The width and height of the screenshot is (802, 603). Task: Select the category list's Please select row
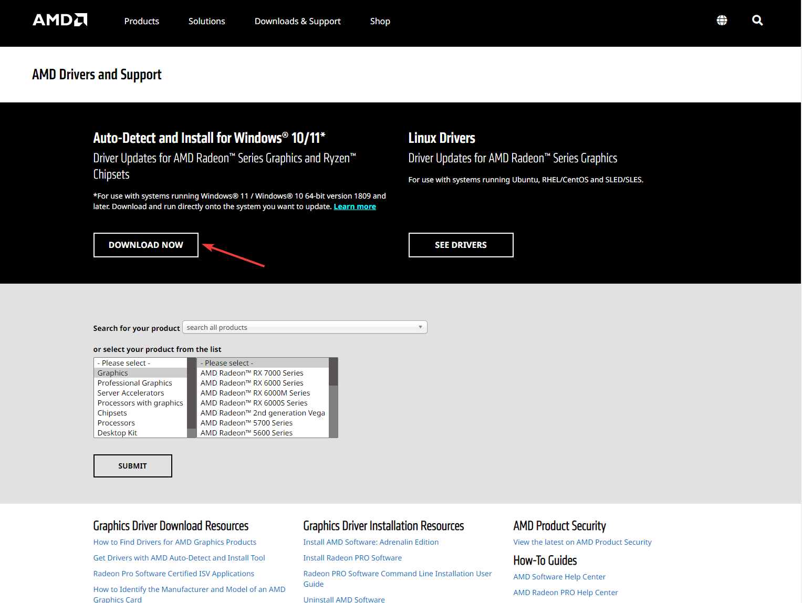(140, 363)
